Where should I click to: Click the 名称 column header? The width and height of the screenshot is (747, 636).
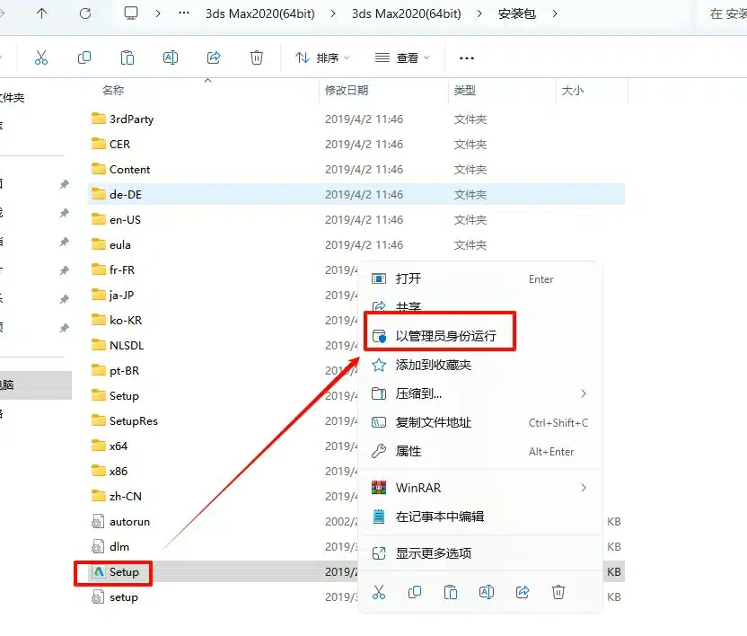[x=113, y=90]
